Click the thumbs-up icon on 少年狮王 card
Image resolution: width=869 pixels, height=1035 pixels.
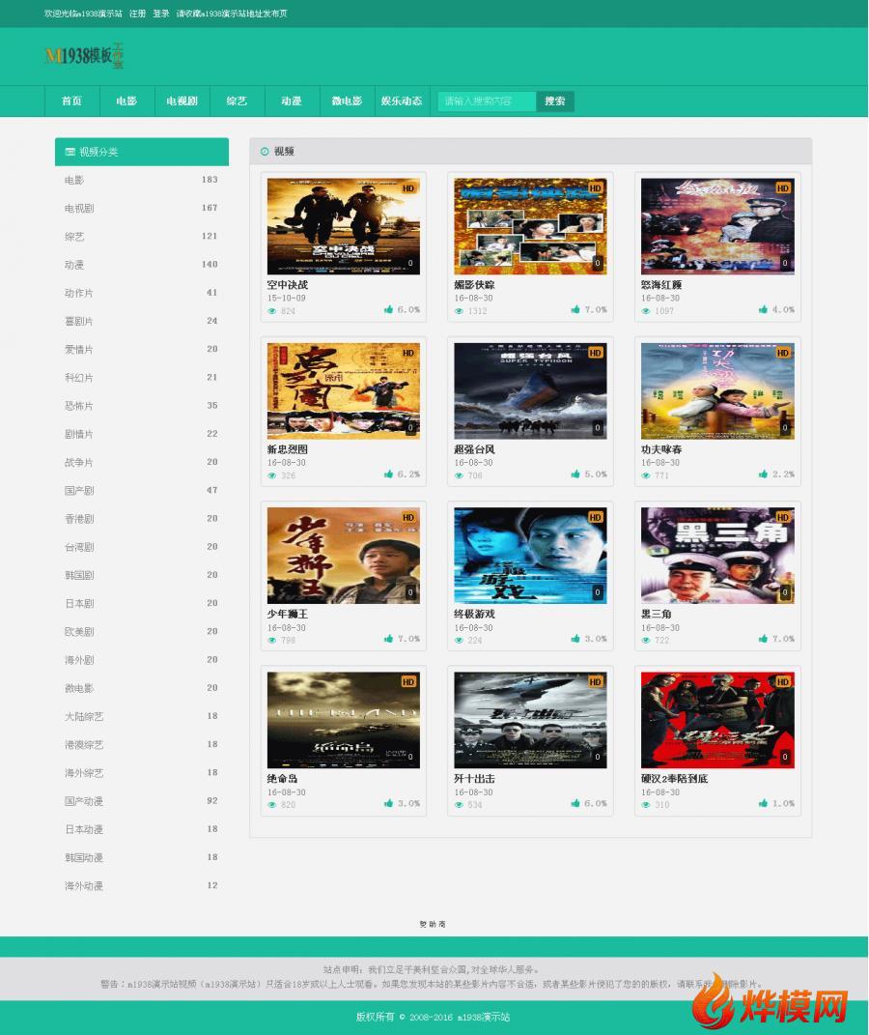[x=388, y=638]
